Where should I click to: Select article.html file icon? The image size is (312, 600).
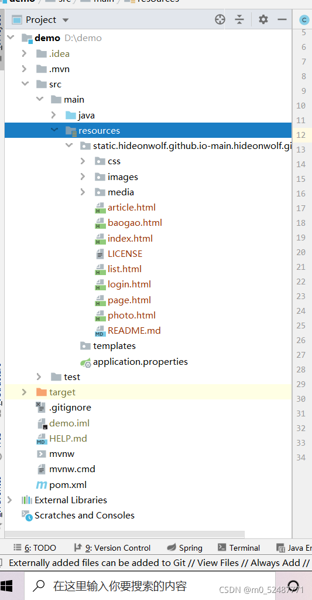pyautogui.click(x=100, y=208)
